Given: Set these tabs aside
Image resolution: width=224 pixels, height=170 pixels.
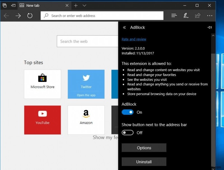Looking at the screenshot, I should 4,5.
